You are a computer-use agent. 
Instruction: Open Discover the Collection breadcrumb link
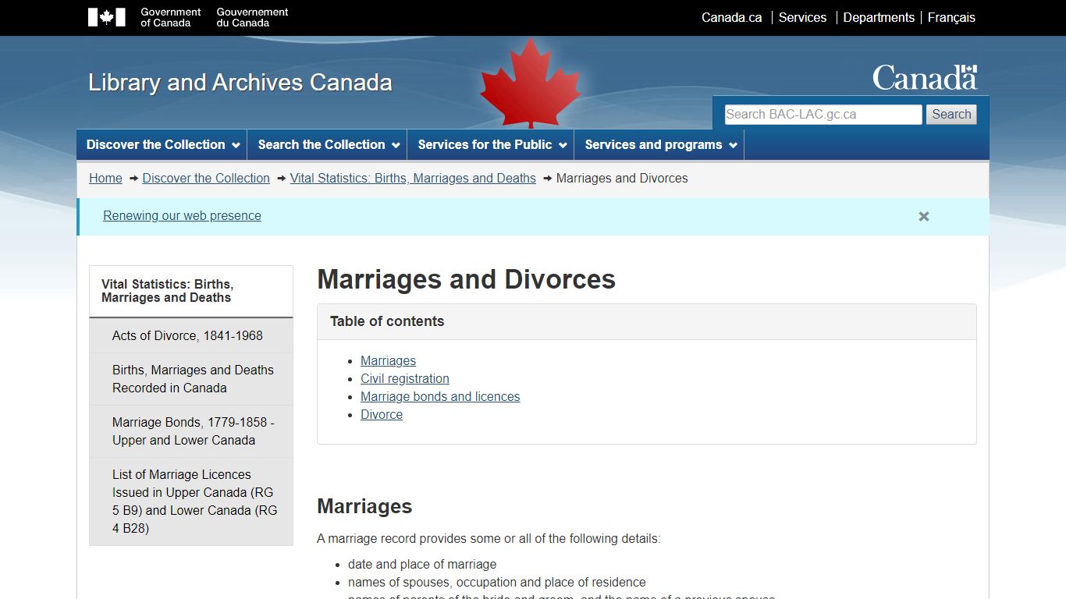(206, 179)
